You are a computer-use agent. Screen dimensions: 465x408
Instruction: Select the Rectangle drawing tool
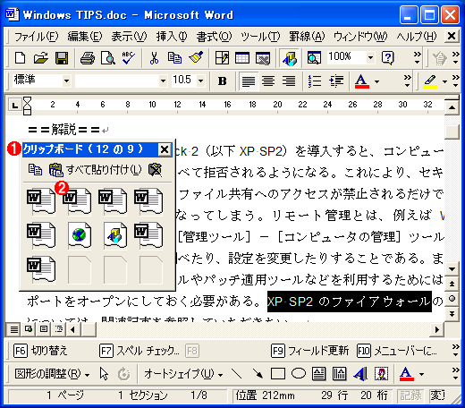(x=278, y=374)
